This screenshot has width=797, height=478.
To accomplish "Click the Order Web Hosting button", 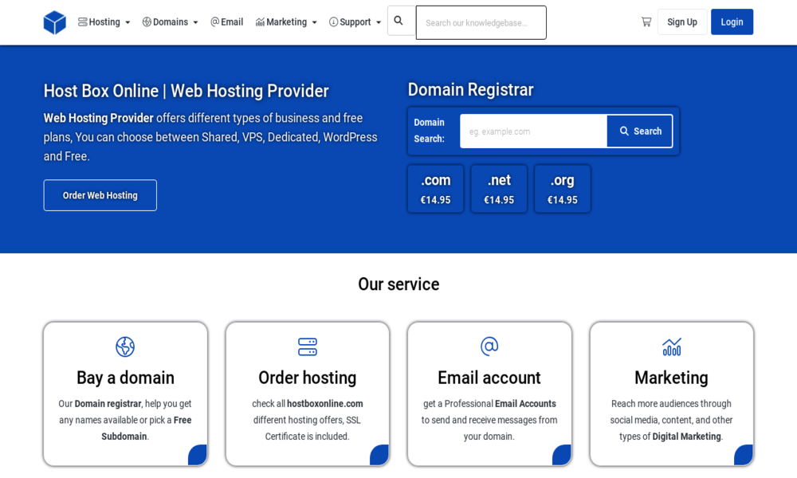I will 100,195.
